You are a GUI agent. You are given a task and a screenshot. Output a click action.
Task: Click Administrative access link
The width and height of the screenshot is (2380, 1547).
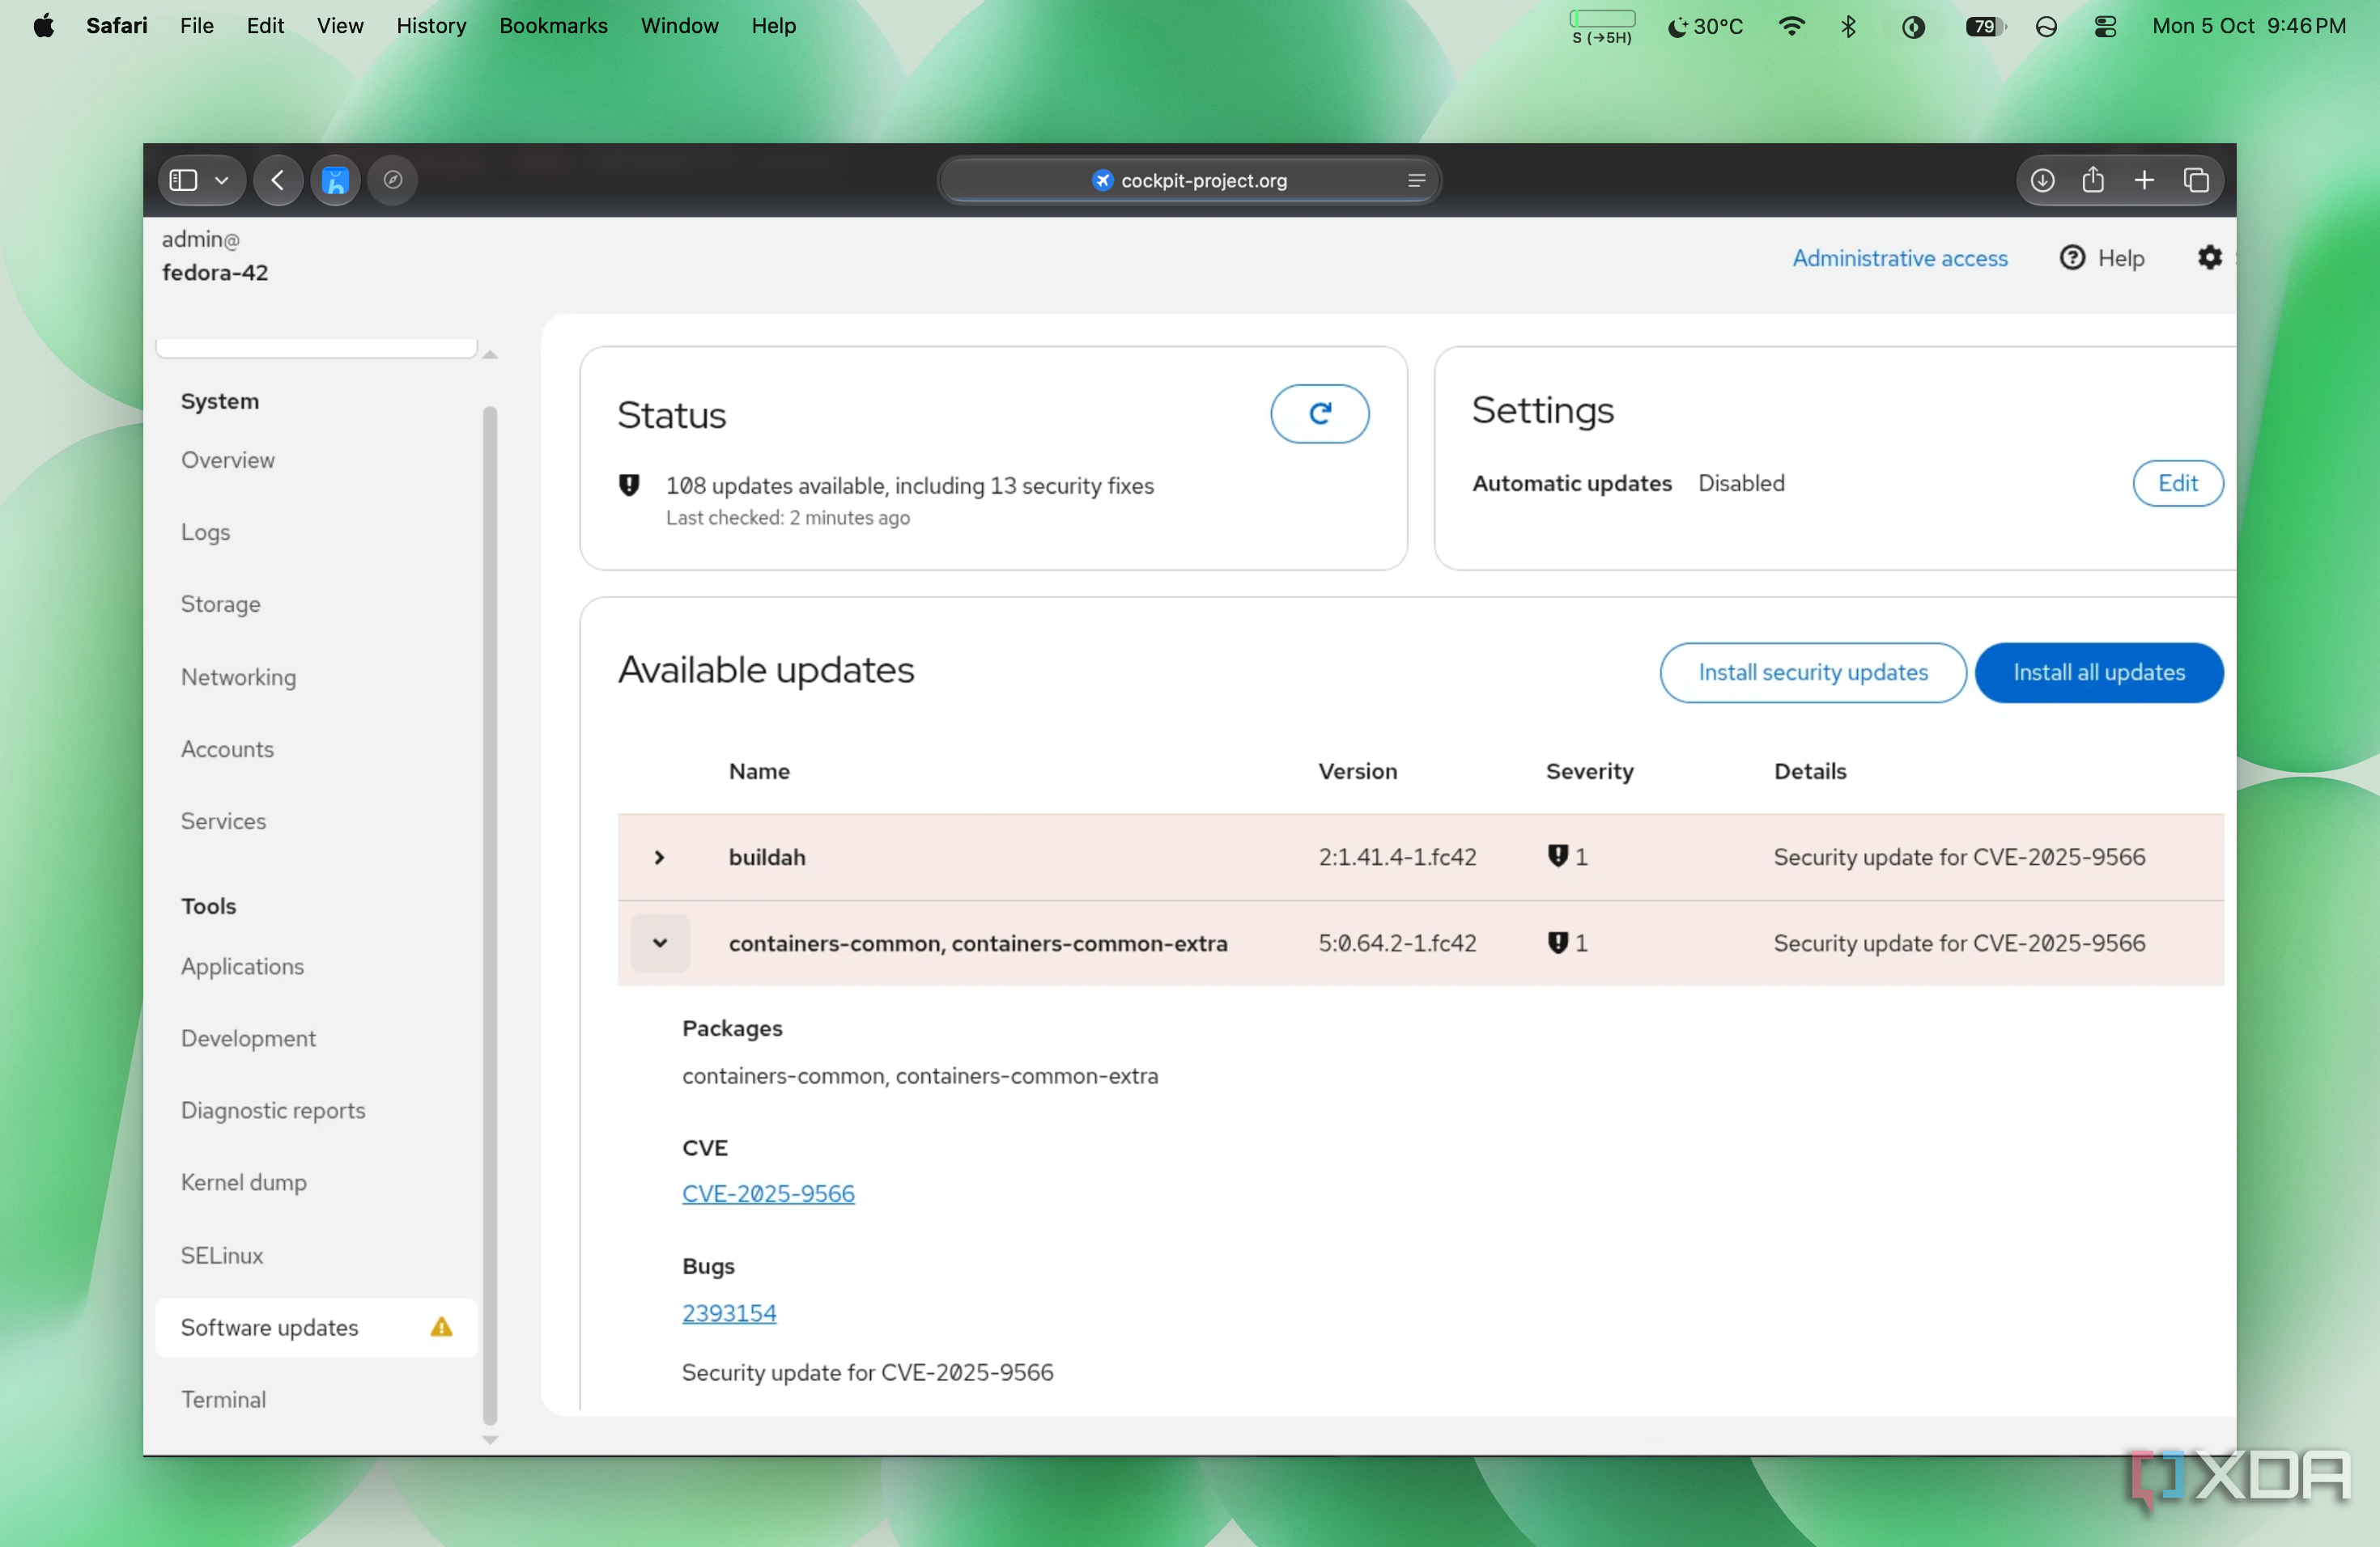pyautogui.click(x=1899, y=258)
